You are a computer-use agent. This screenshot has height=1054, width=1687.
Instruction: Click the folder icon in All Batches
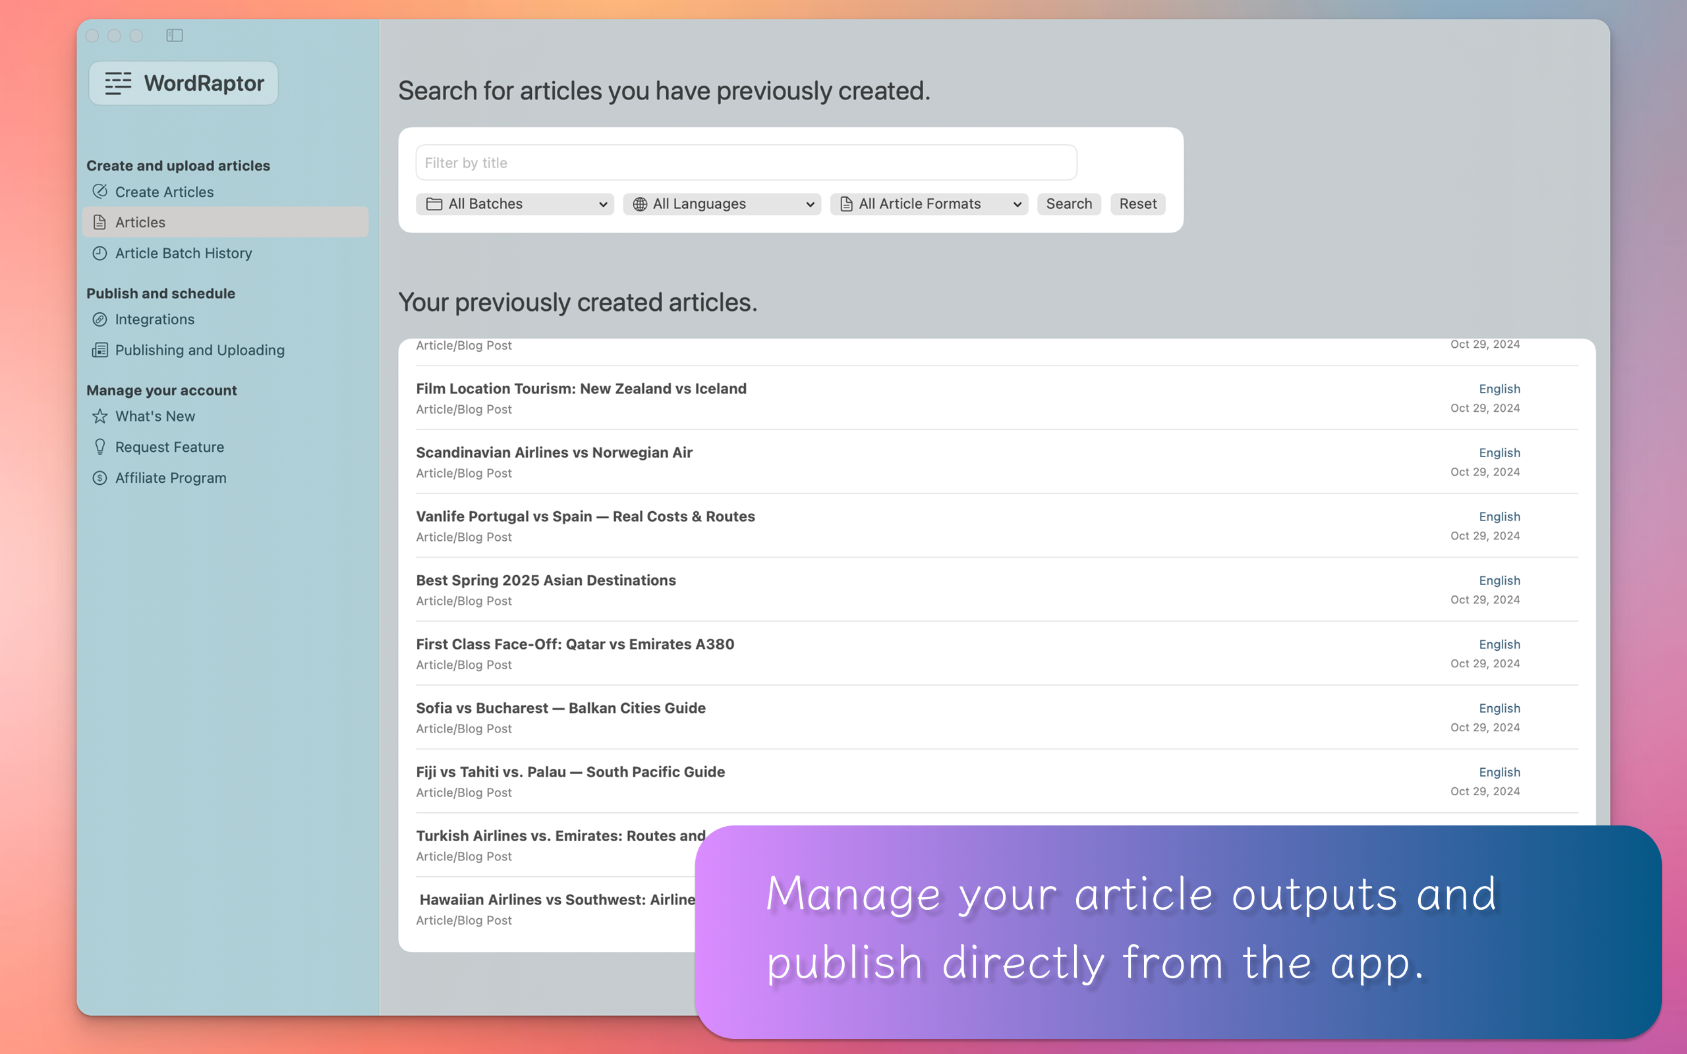coord(434,204)
